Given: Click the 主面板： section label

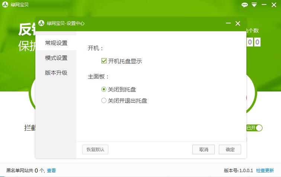Looking at the screenshot, I should coord(98,77).
